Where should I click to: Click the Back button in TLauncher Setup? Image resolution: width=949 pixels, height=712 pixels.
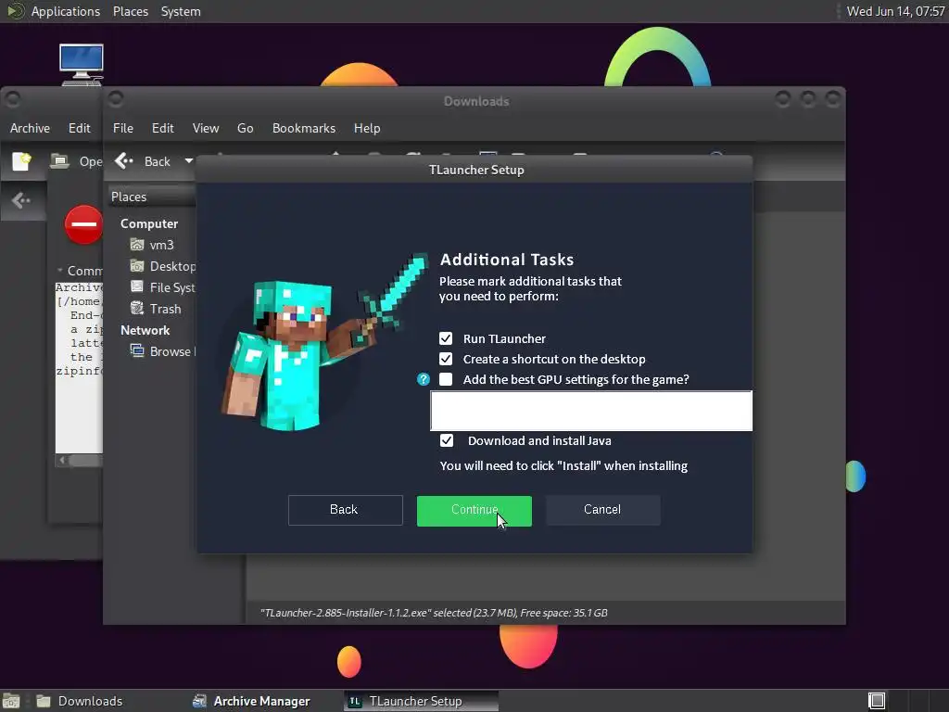[x=345, y=511]
